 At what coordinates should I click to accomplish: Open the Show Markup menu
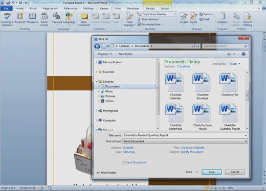click(x=149, y=19)
